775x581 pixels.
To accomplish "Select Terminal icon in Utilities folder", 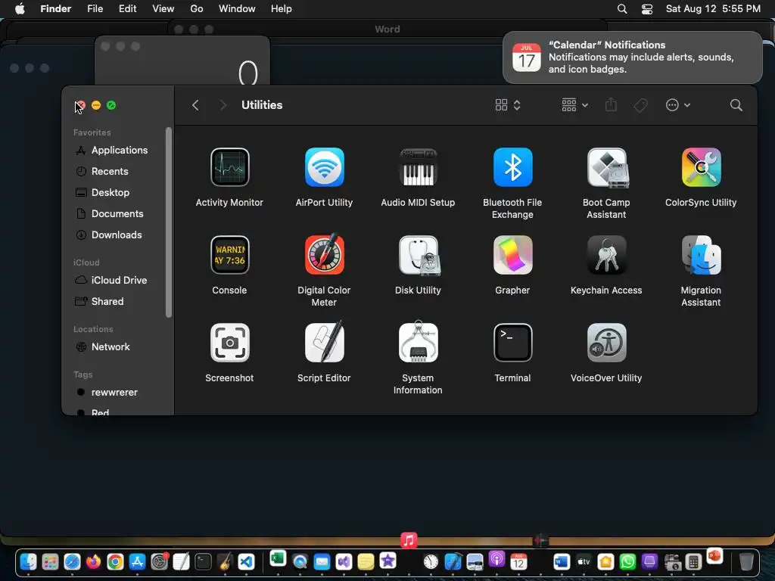I will point(512,343).
